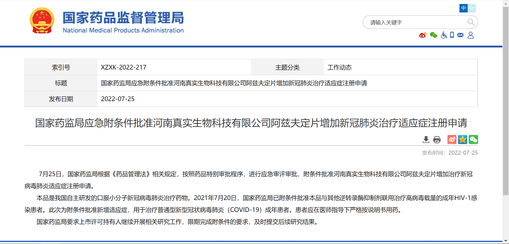This screenshot has height=244, width=509.
Task: Open the email subscription icon
Action: [460, 35]
